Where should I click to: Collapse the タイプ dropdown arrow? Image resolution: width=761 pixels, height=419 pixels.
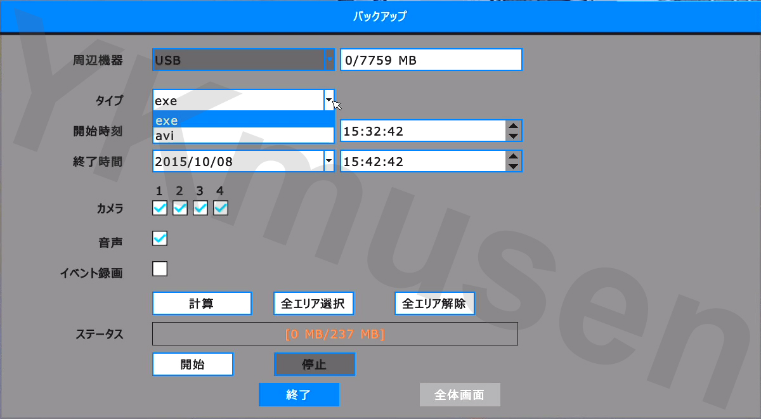coord(328,100)
